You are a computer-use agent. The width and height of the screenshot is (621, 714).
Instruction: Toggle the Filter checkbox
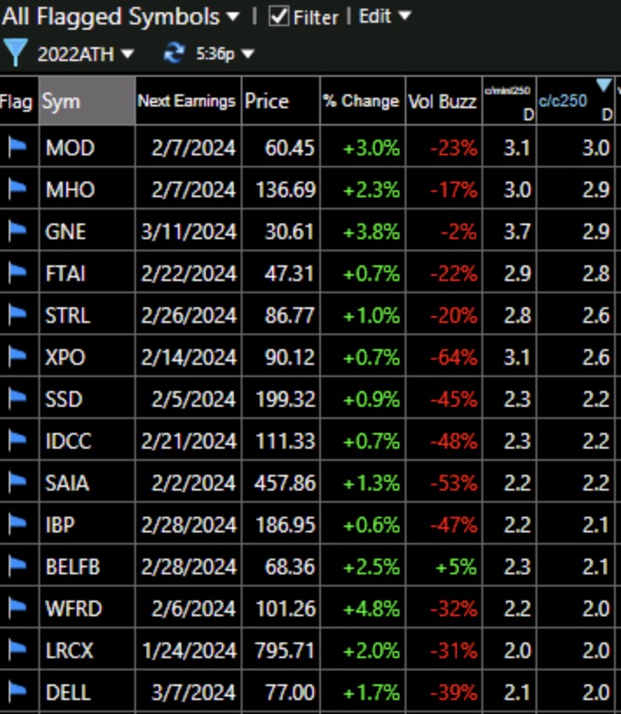[x=278, y=17]
